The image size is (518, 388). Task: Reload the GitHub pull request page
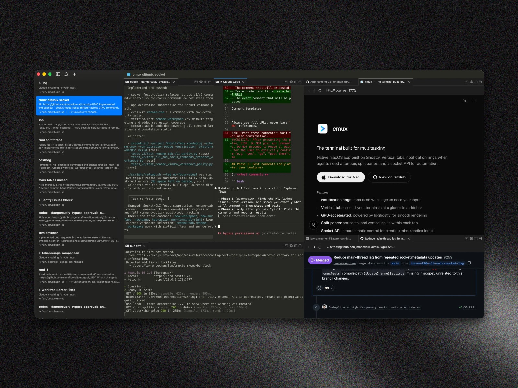click(x=320, y=247)
